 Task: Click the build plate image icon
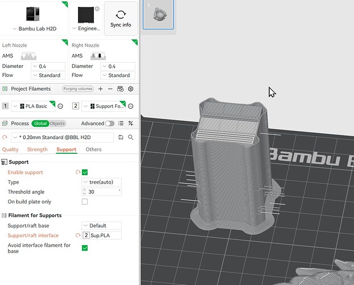(x=86, y=15)
